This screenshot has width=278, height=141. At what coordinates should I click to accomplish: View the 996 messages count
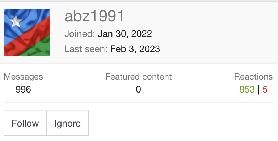click(x=23, y=89)
